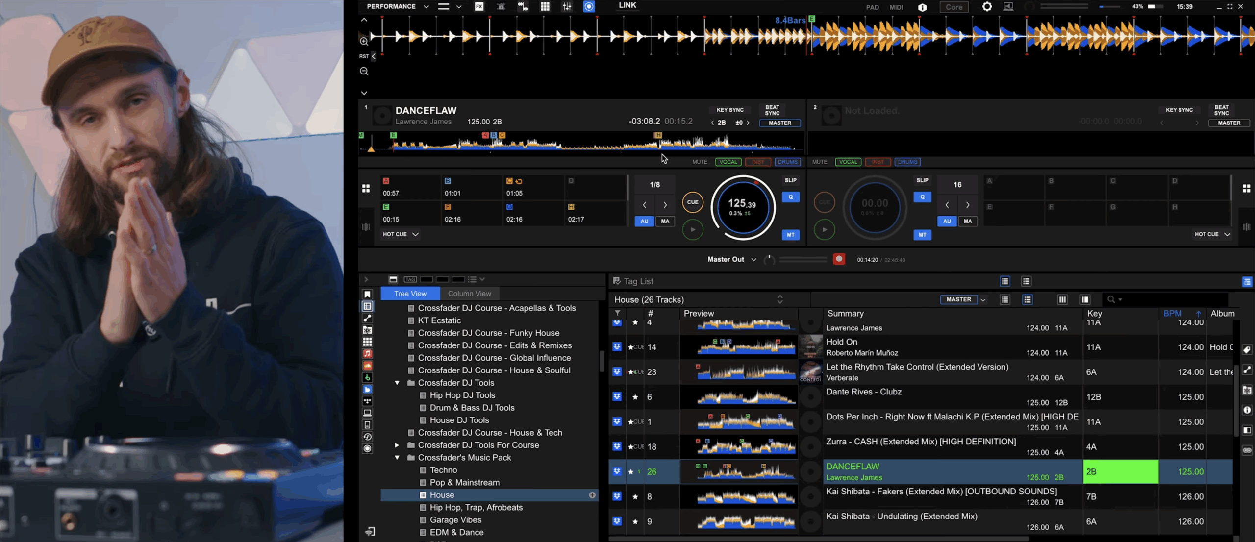The image size is (1255, 542).
Task: Open the settings gear
Action: (986, 7)
